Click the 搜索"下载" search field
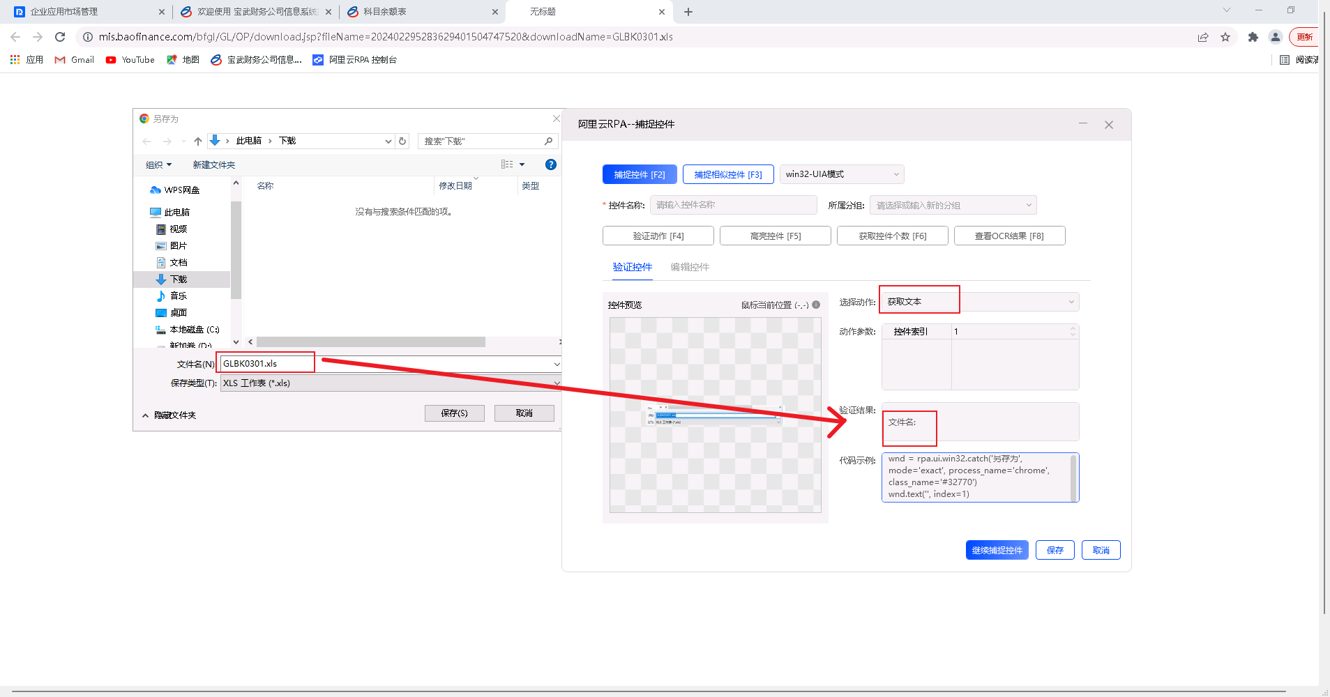The height and width of the screenshot is (697, 1330). (488, 141)
